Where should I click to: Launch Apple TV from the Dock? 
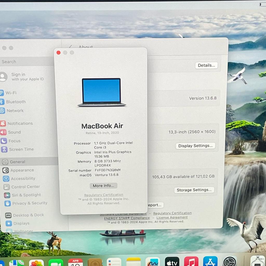coord(172,262)
